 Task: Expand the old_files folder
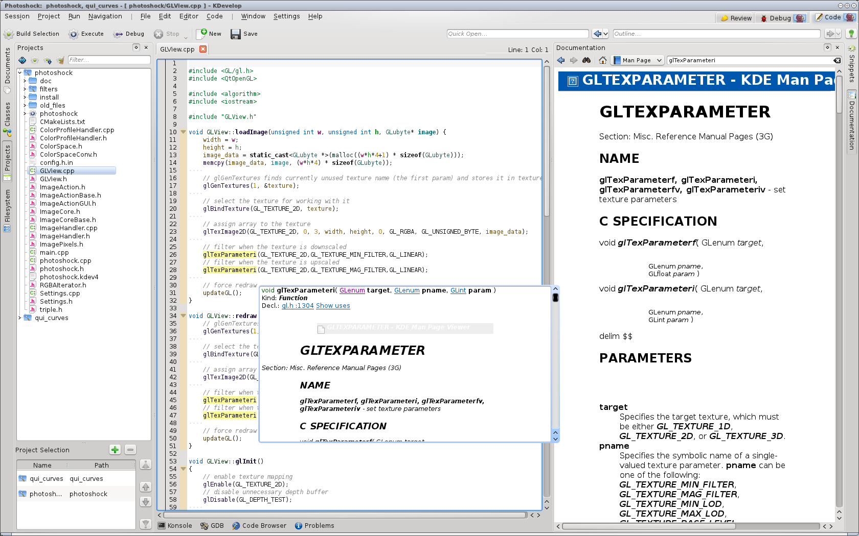(25, 105)
